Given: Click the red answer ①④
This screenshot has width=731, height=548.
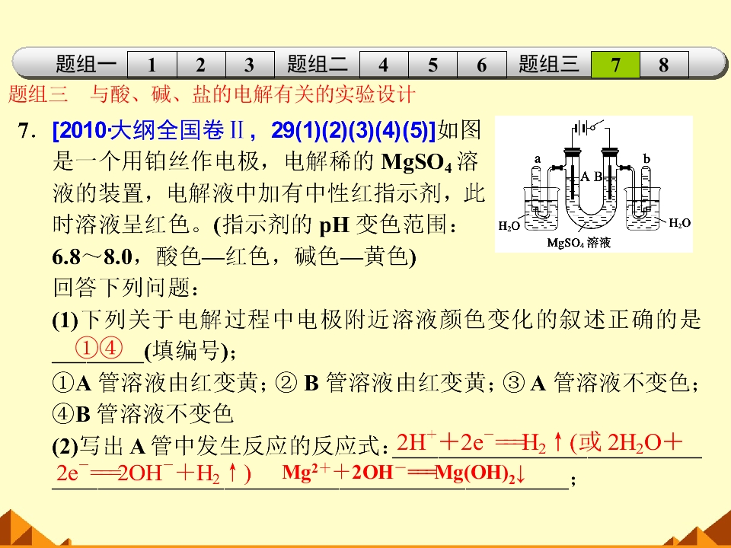Looking at the screenshot, I should [x=98, y=348].
